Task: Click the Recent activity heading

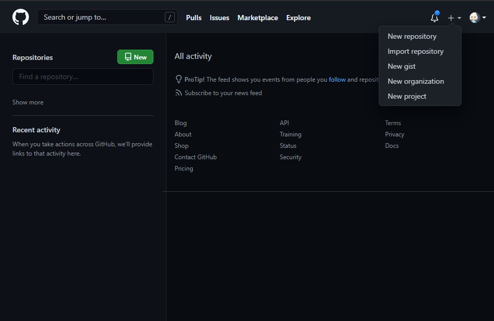Action: point(36,130)
